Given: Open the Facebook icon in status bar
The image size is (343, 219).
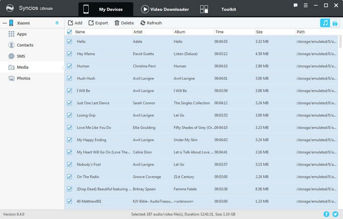Looking at the screenshot, I should tap(326, 214).
